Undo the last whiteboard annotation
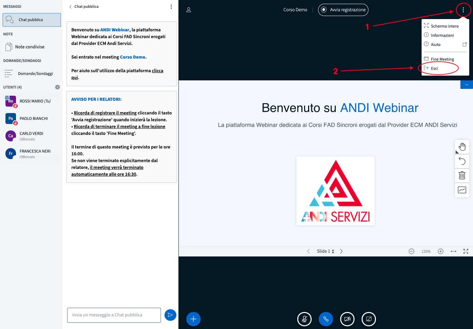This screenshot has width=473, height=329. [x=462, y=161]
